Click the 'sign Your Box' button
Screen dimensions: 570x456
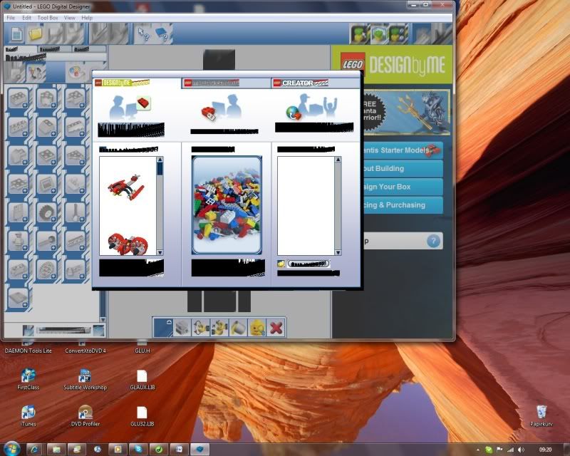click(x=403, y=187)
